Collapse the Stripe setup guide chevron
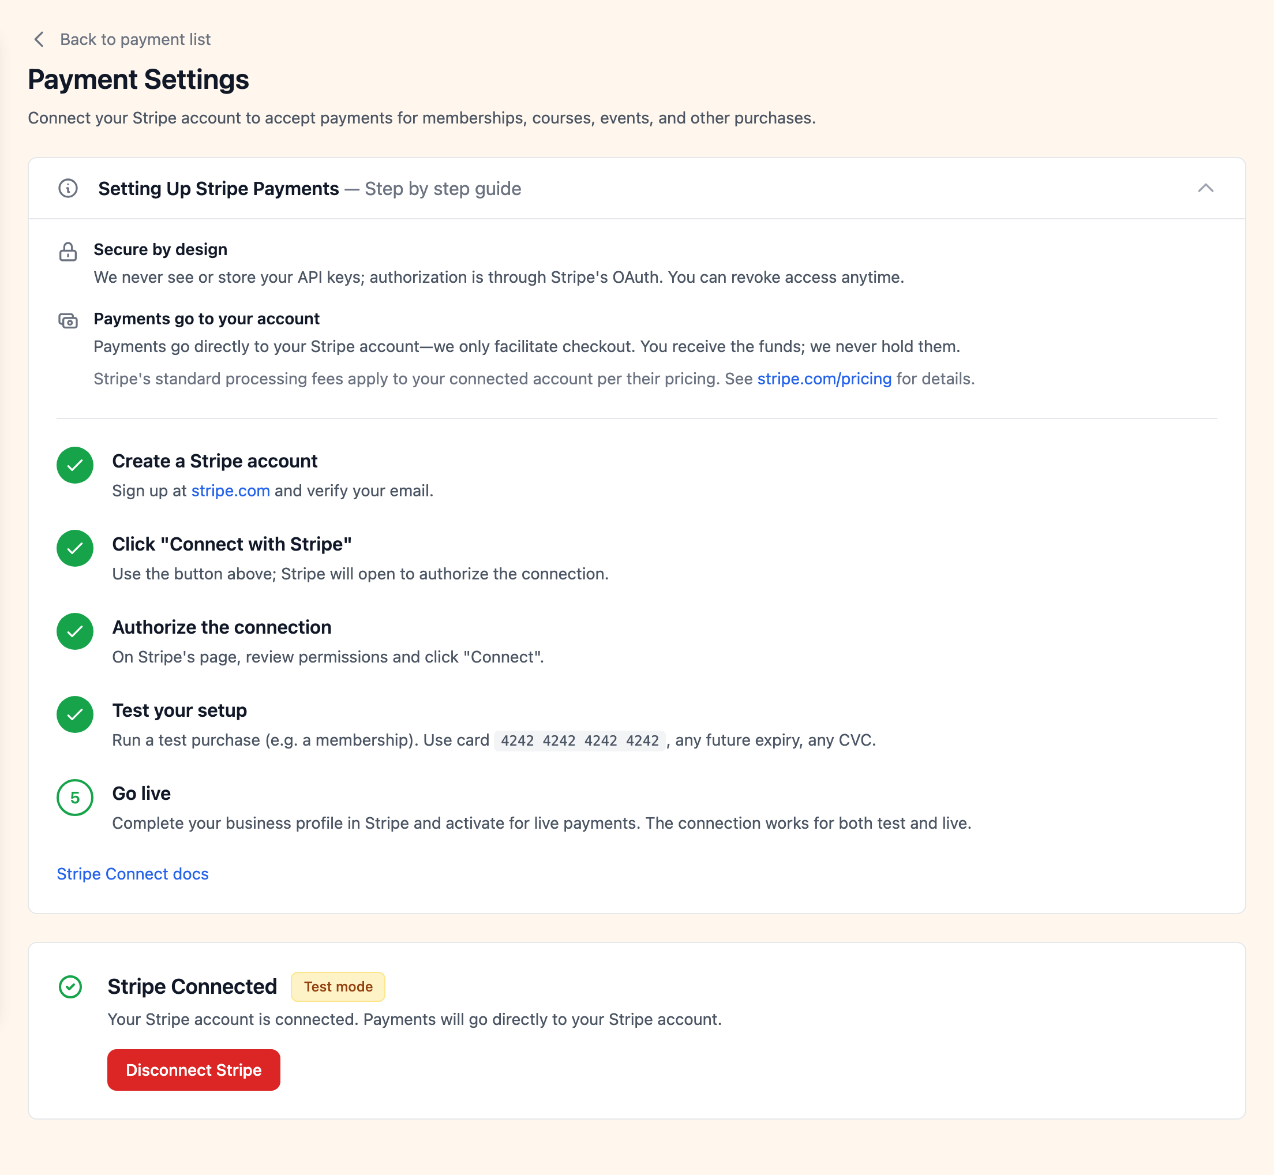Screen dimensions: 1274x1175 pyautogui.click(x=1205, y=188)
